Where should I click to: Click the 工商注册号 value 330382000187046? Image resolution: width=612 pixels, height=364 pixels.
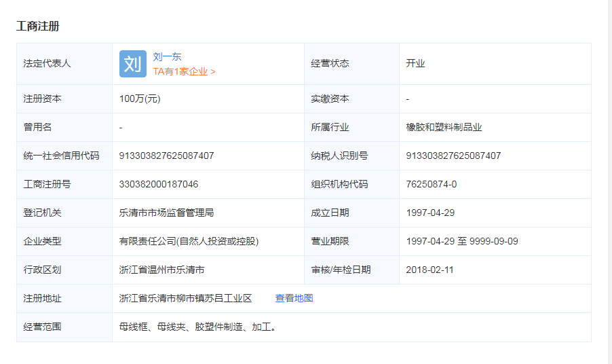[159, 184]
